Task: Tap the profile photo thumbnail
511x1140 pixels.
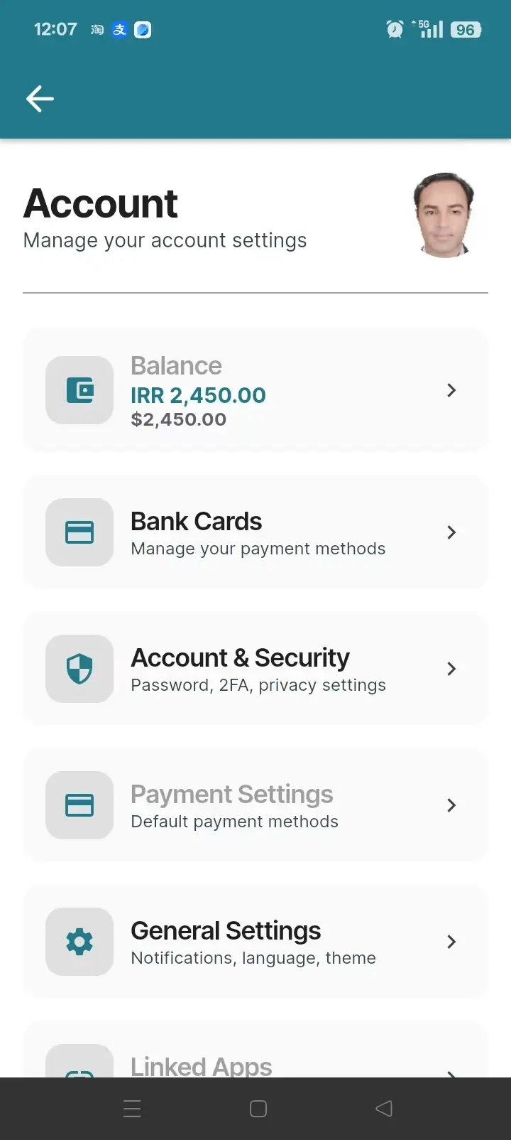Action: 444,215
